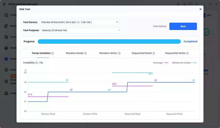Viewport: 220px width, 128px height.
Task: Click the partition recovery circular-arrow sidebar icon
Action: pos(6,70)
